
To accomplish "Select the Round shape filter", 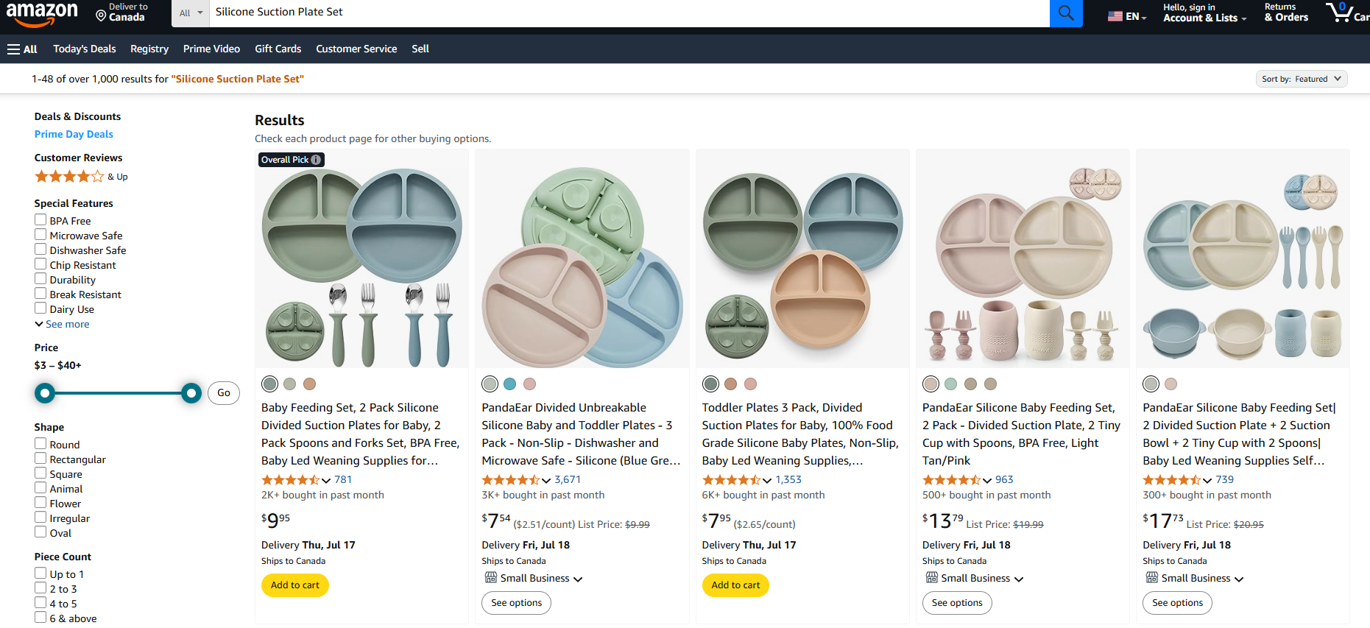I will [x=40, y=443].
